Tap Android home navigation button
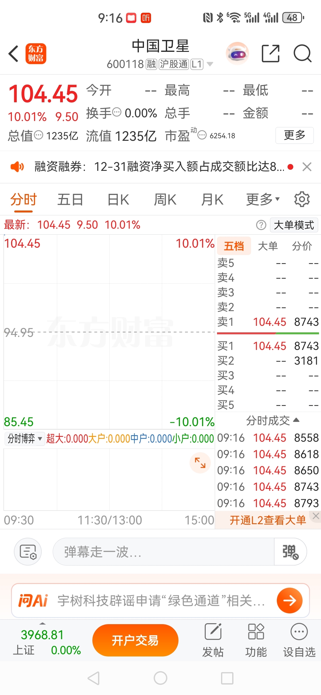321x695 pixels. click(x=160, y=678)
